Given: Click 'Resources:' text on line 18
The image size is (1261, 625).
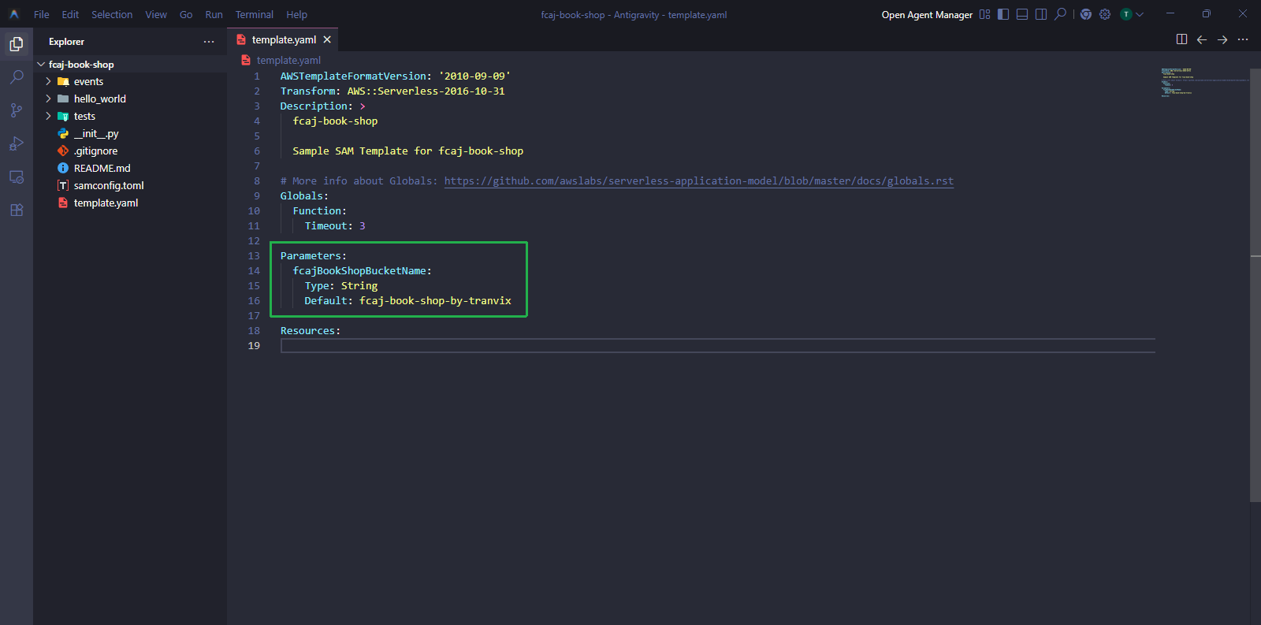Looking at the screenshot, I should [311, 330].
